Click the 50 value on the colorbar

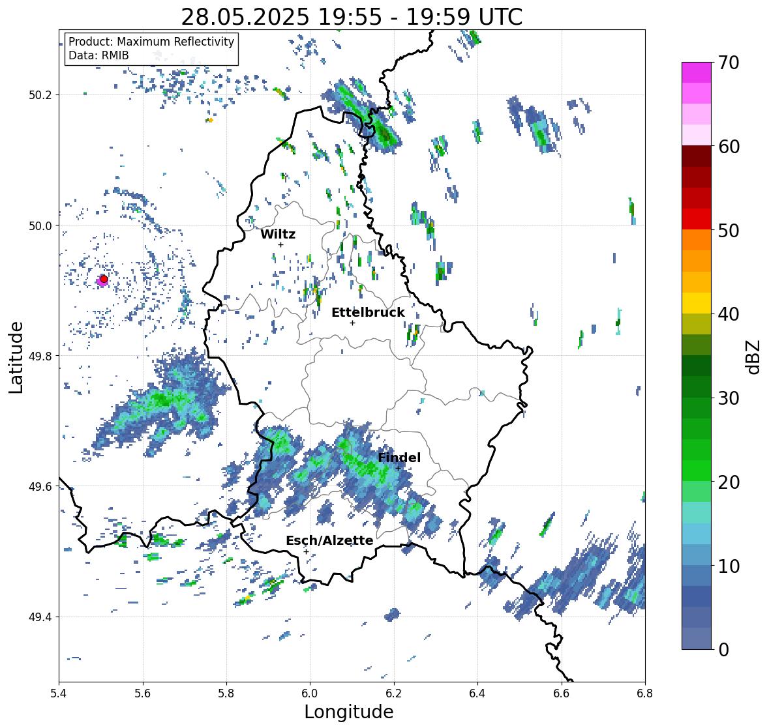tap(729, 230)
